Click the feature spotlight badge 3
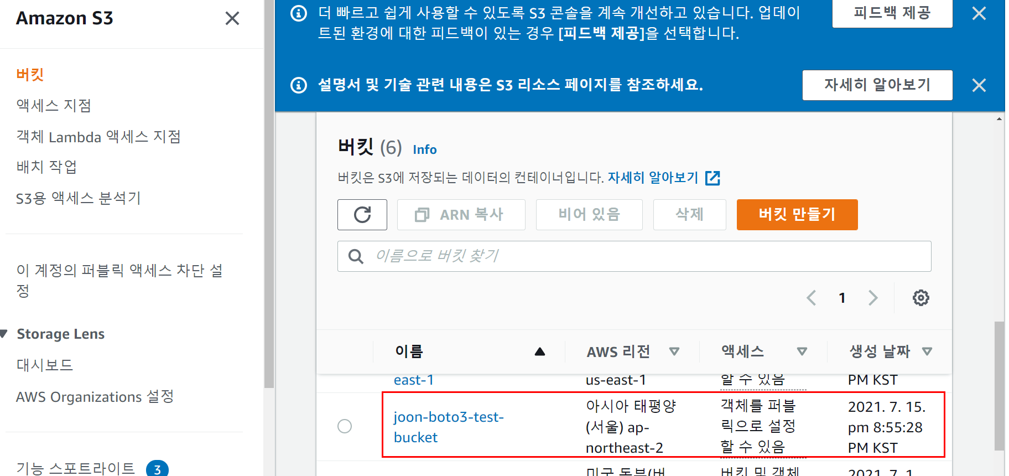This screenshot has height=476, width=1009. click(157, 469)
